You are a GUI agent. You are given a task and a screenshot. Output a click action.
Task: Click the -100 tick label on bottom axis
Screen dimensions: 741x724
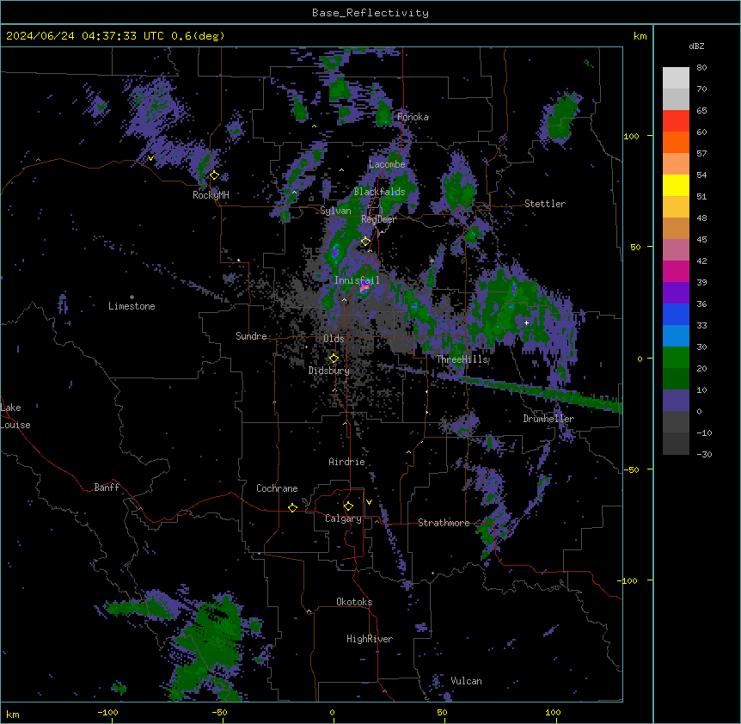click(x=107, y=712)
